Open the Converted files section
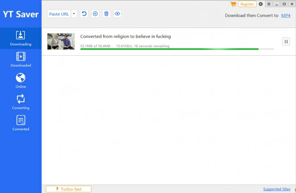This screenshot has height=193, width=296. [x=21, y=123]
